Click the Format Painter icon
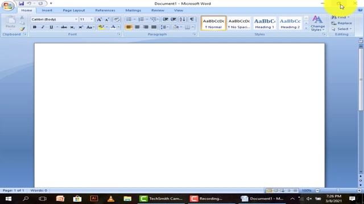 click(22, 29)
